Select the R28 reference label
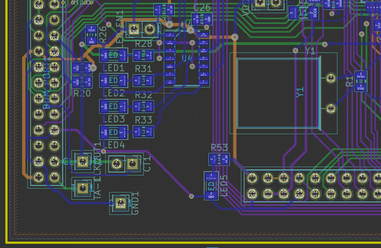This screenshot has height=248, width=381. tap(144, 44)
